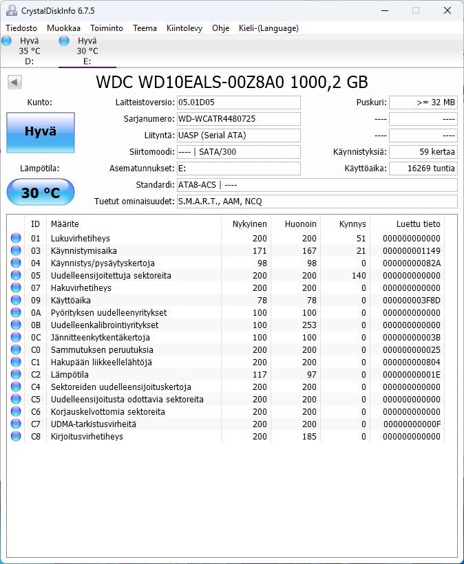Click status orb for 0A Pyörityksen uudelleenyritykset

[16, 312]
